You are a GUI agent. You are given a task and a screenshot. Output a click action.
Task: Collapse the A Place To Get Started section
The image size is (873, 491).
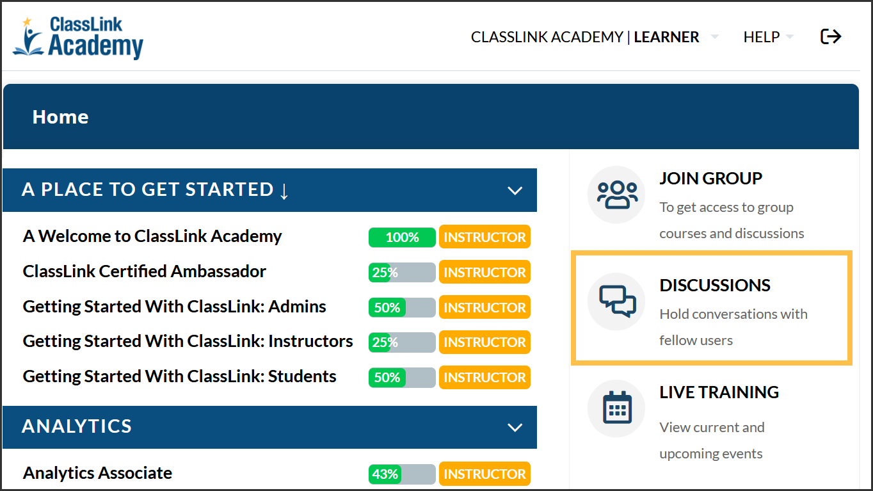click(x=515, y=190)
